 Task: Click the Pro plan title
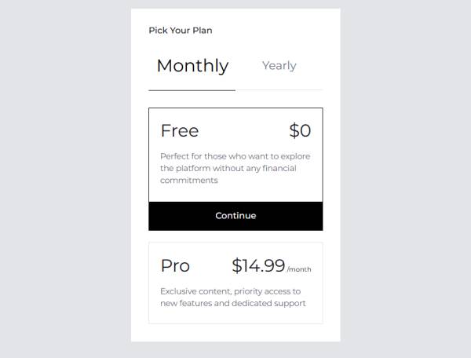pyautogui.click(x=175, y=266)
